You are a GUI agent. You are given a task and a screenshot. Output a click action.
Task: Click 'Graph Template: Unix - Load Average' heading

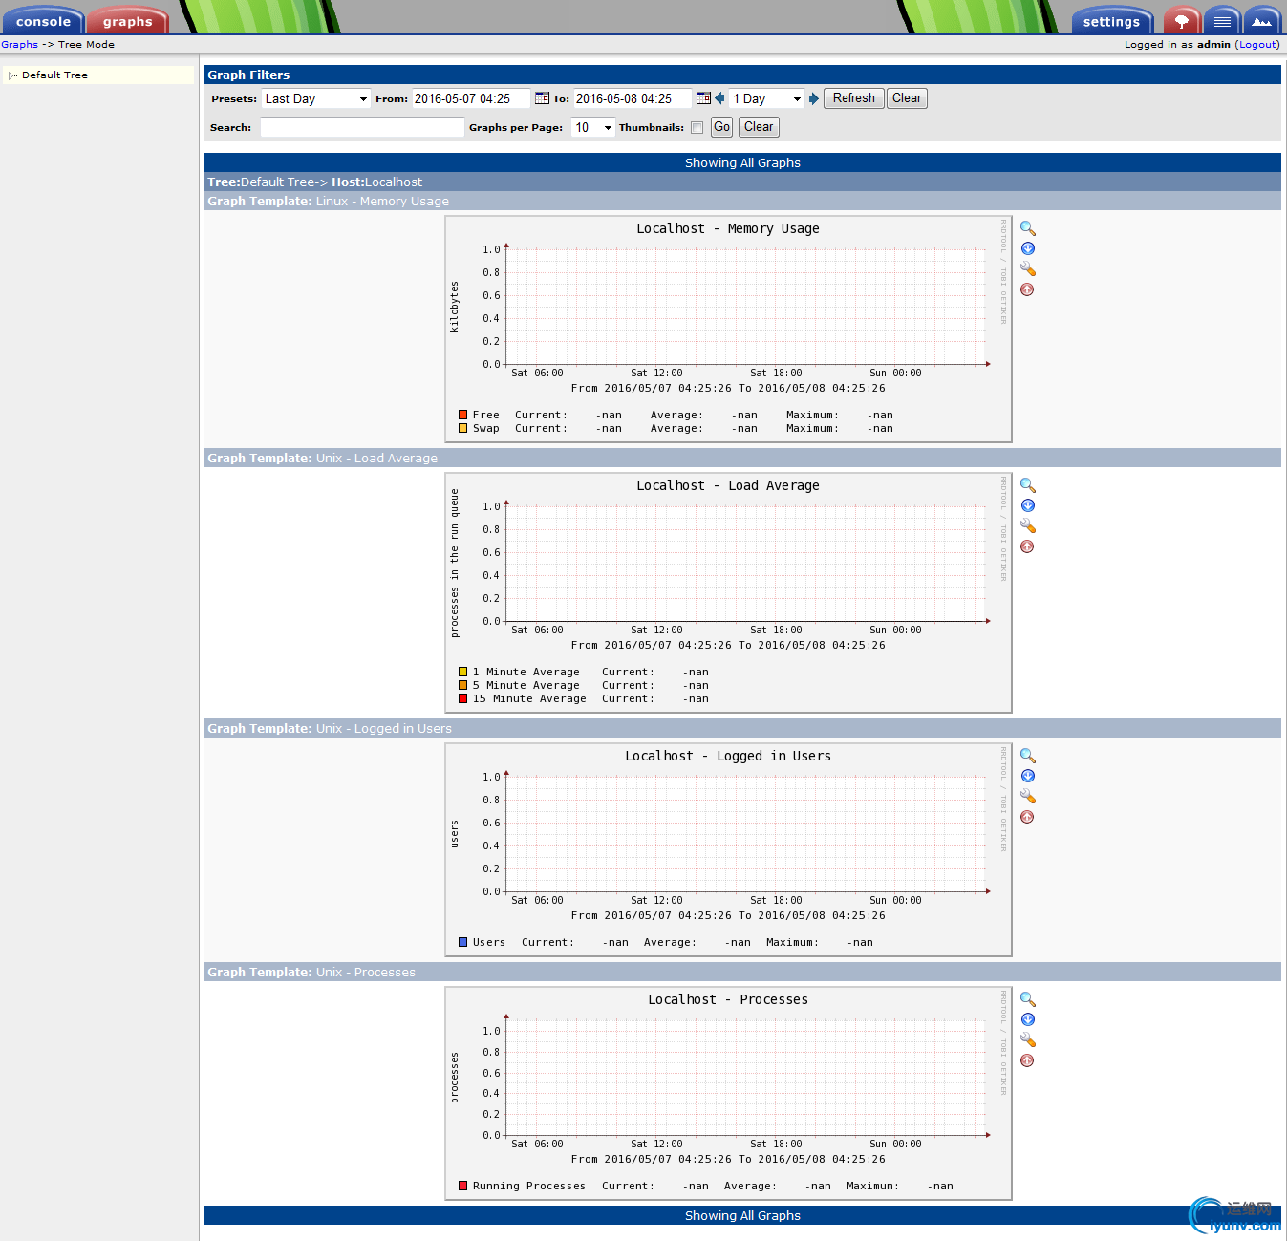click(x=322, y=458)
